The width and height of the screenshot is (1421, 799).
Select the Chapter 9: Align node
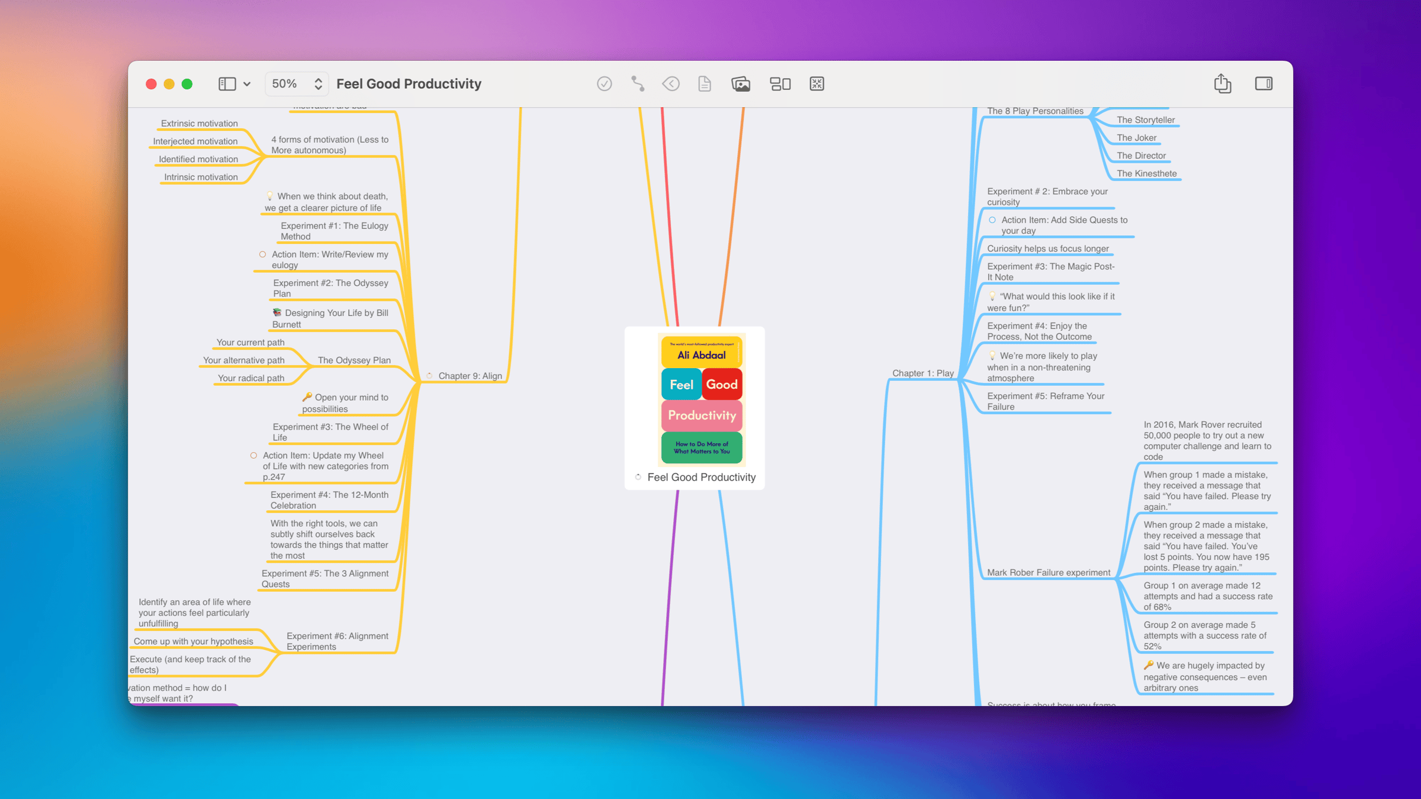(x=470, y=376)
